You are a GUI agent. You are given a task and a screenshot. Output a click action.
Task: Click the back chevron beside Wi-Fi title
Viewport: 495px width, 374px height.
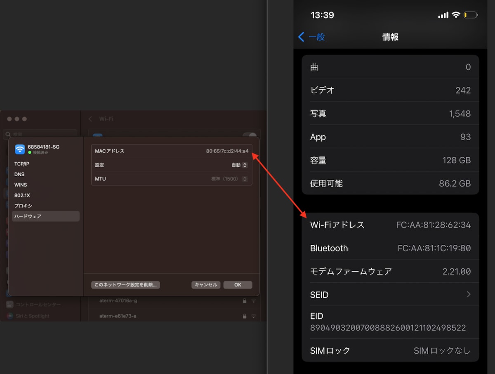coord(90,119)
